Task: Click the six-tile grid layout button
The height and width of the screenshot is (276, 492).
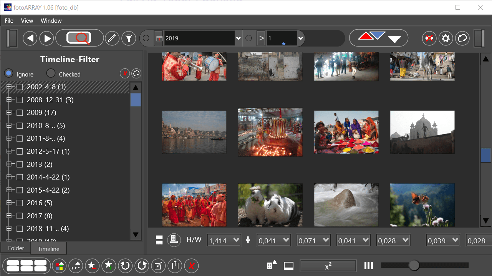Action: click(27, 265)
